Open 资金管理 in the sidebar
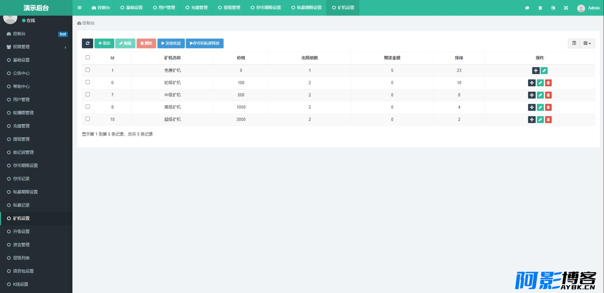 point(36,245)
